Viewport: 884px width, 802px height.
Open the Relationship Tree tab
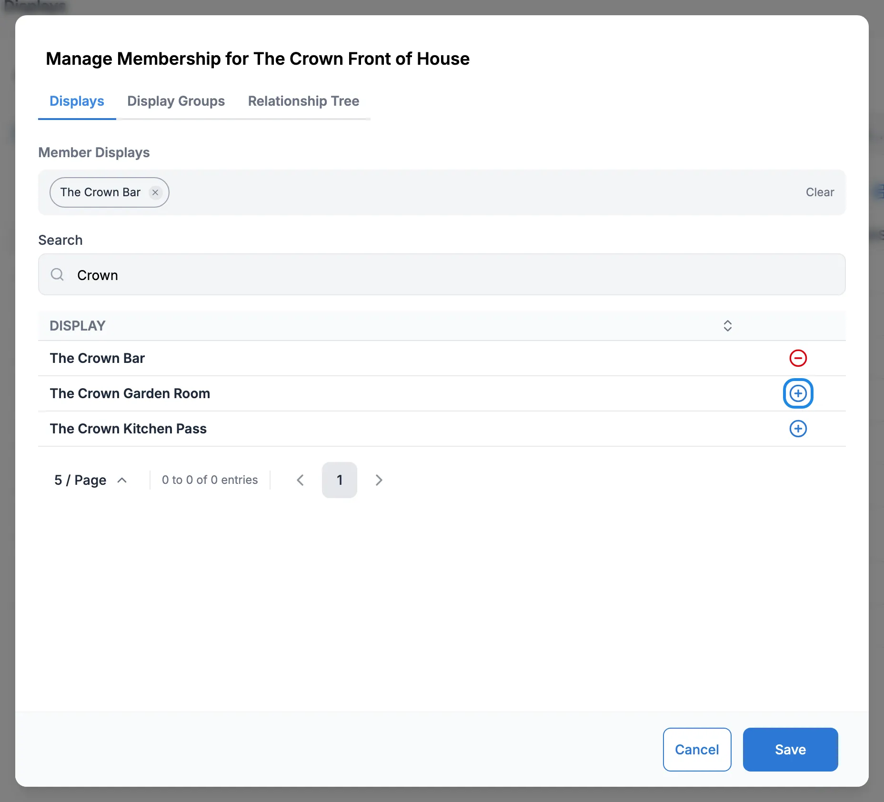303,101
